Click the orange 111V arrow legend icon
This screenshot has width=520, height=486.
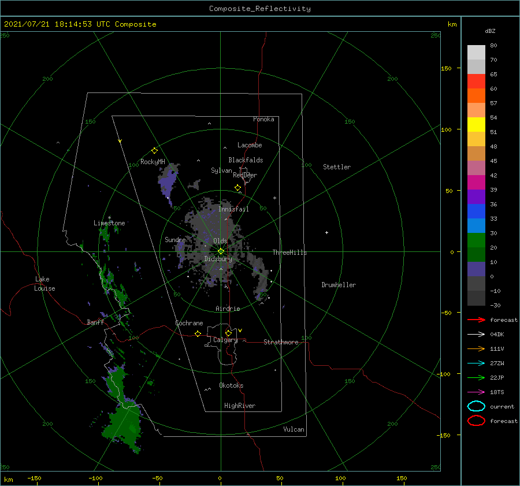coord(476,348)
